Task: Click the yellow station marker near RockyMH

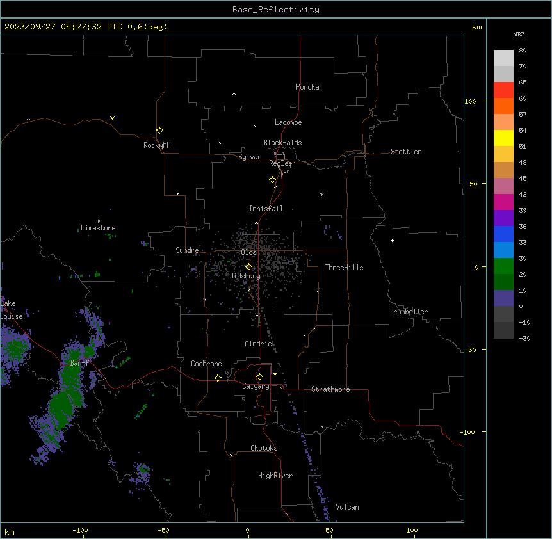Action: (160, 131)
